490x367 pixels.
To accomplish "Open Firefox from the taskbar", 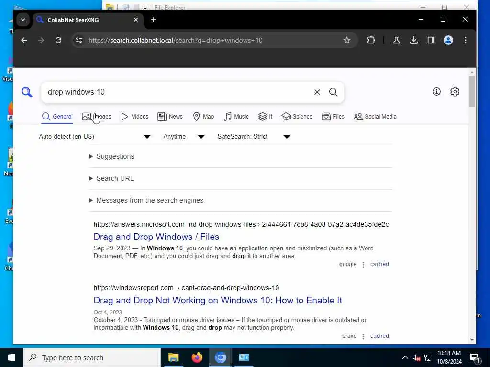I will 197,357.
